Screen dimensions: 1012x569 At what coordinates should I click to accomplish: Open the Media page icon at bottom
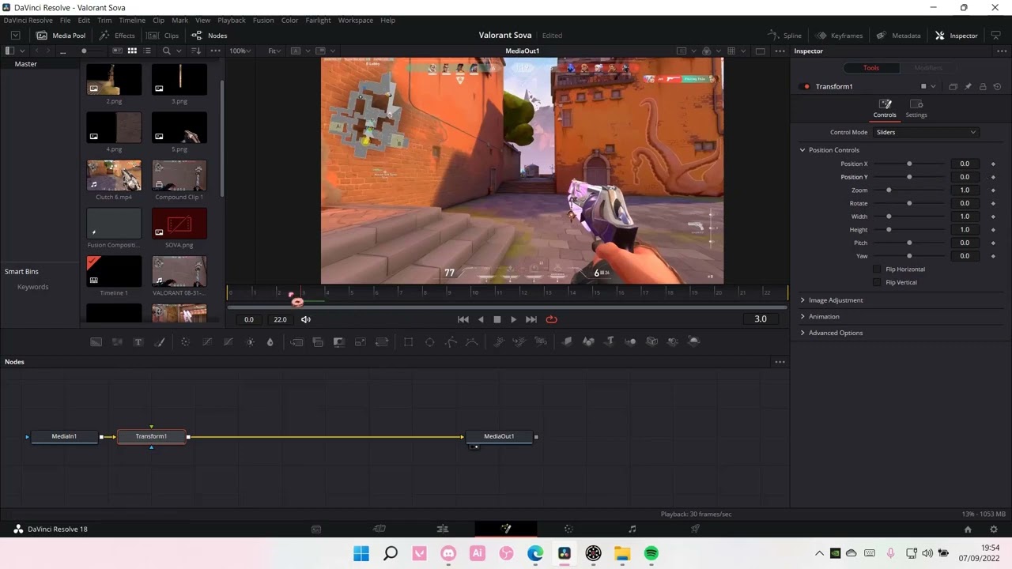316,529
